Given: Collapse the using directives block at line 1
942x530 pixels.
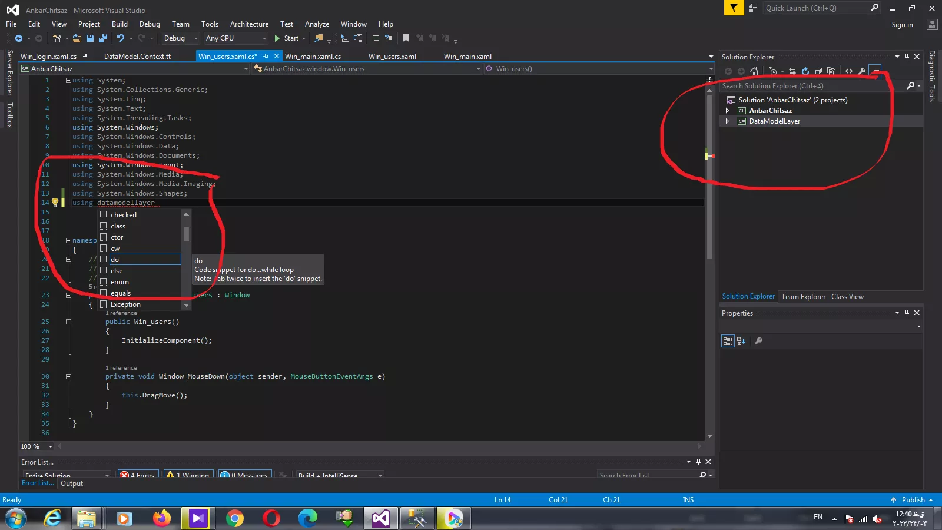Looking at the screenshot, I should click(68, 80).
